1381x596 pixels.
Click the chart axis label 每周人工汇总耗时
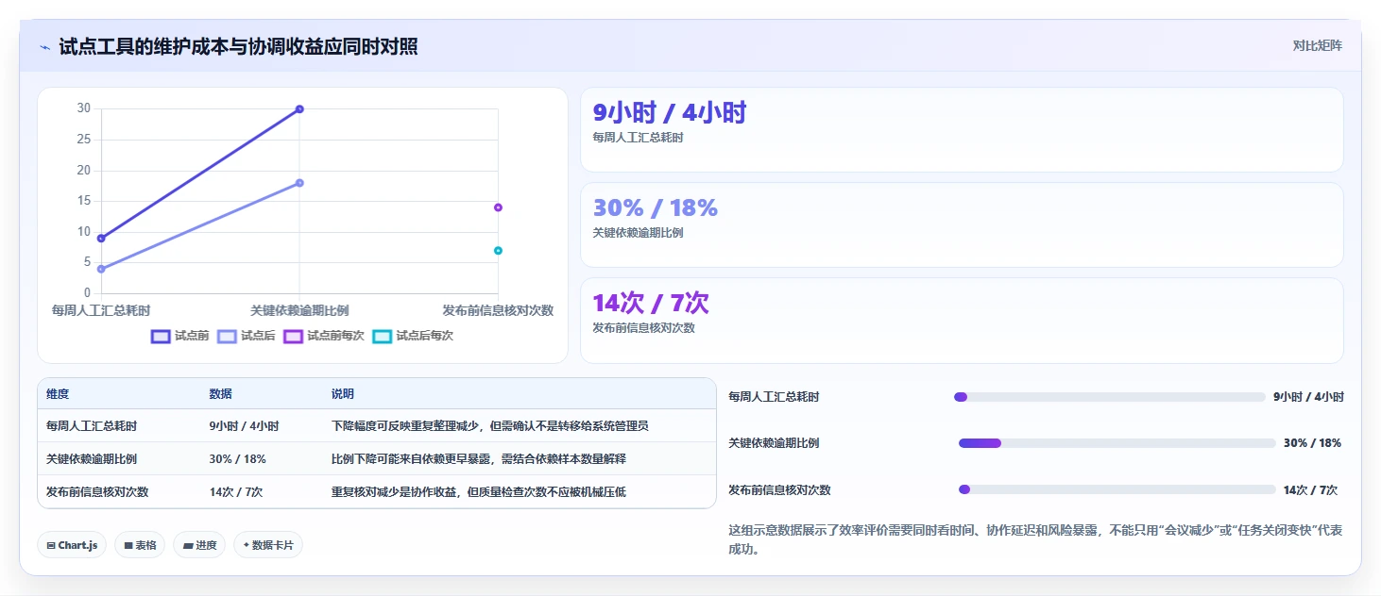101,310
